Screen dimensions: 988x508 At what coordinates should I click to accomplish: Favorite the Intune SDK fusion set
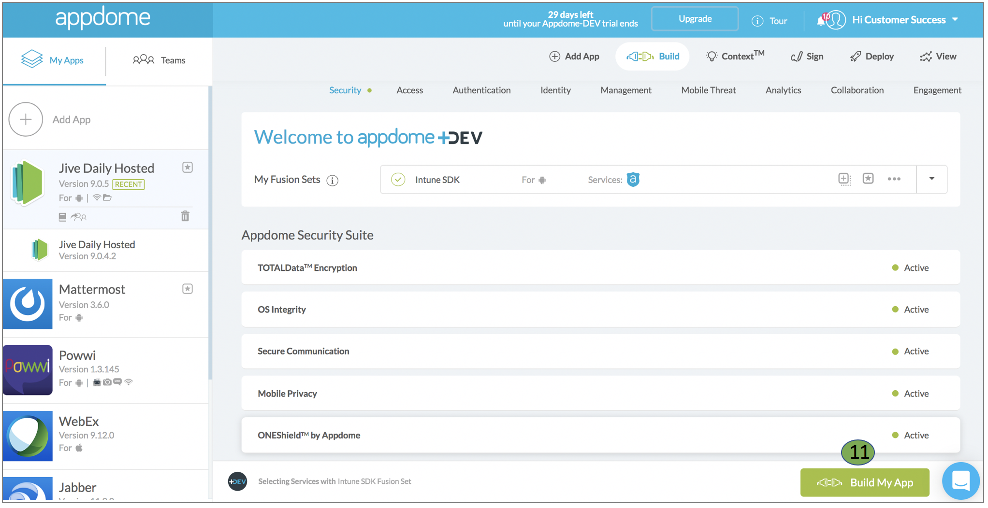868,179
